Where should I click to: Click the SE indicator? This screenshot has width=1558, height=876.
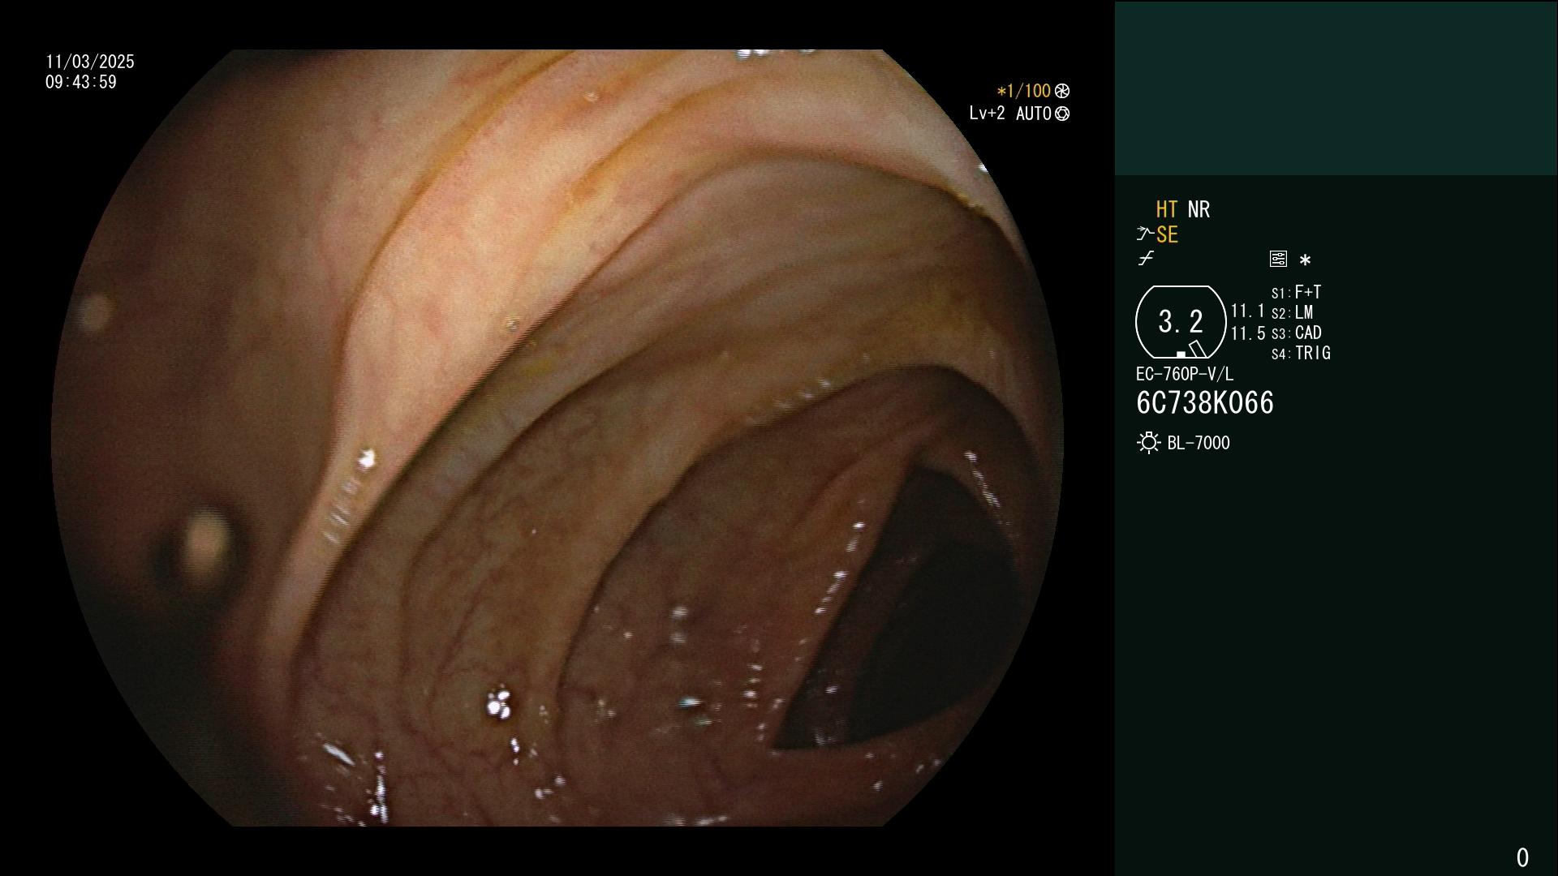[x=1167, y=235]
